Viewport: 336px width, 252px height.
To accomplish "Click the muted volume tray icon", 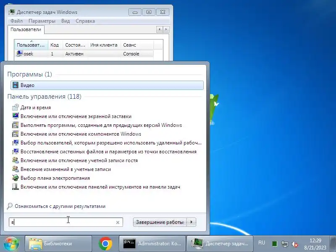I will 295,244.
